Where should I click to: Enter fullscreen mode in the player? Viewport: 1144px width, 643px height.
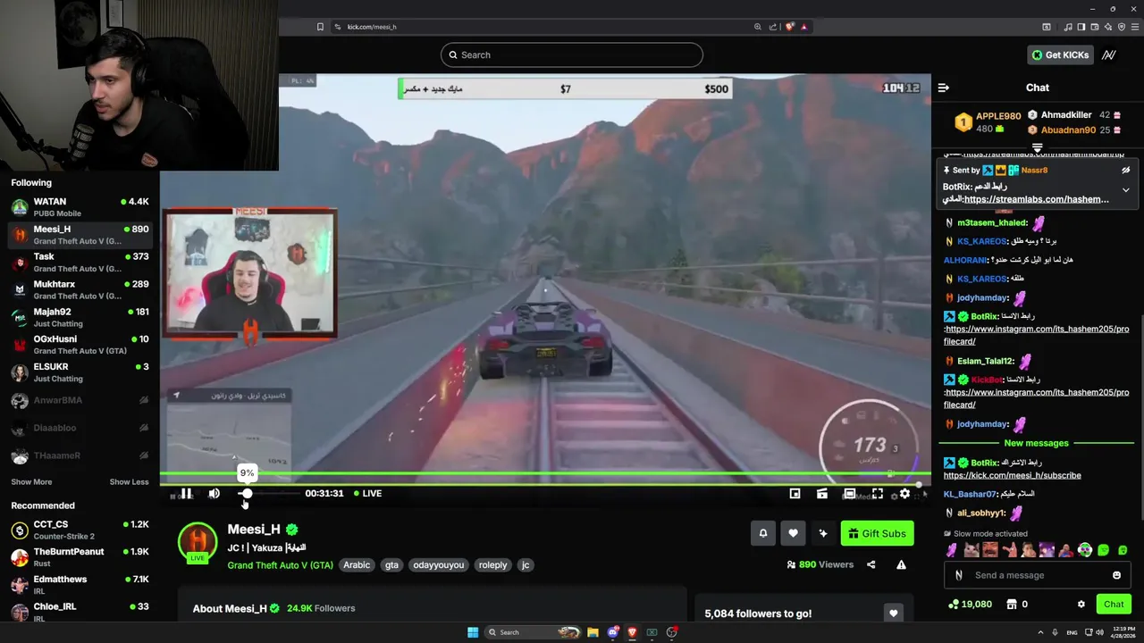coord(878,494)
